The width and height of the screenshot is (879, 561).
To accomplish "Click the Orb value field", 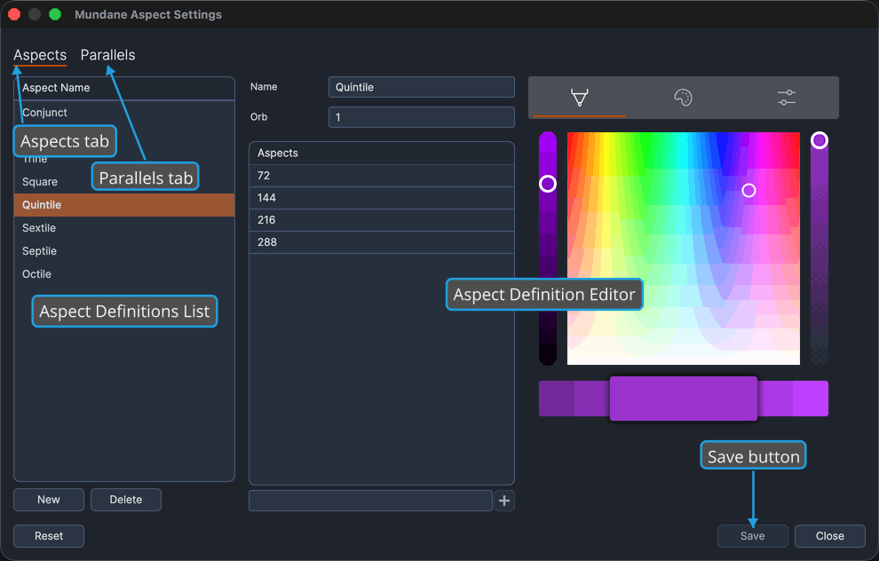I will [x=422, y=117].
